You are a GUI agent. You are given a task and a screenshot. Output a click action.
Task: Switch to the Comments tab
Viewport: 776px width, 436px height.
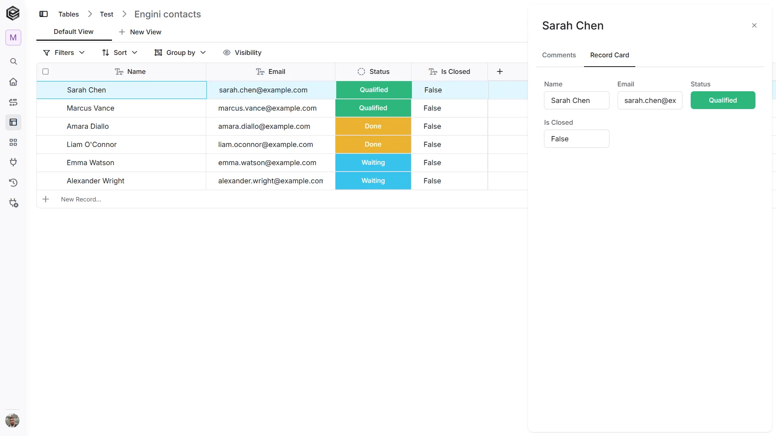click(559, 55)
